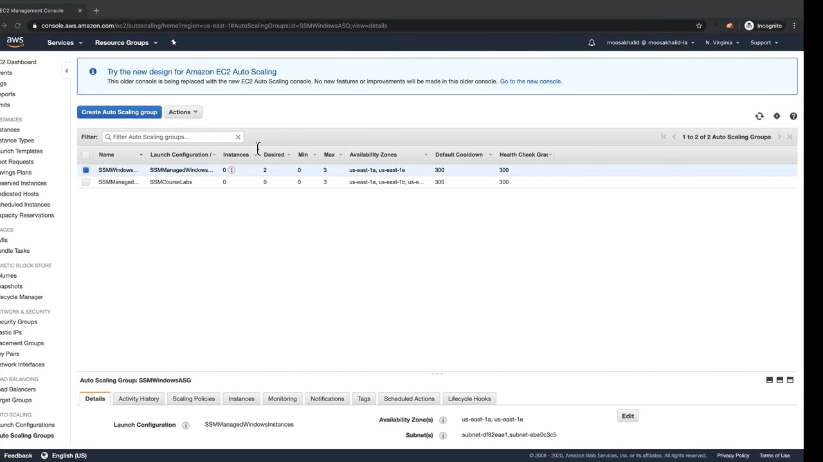Go to the first page of results
This screenshot has width=823, height=462.
(x=664, y=137)
